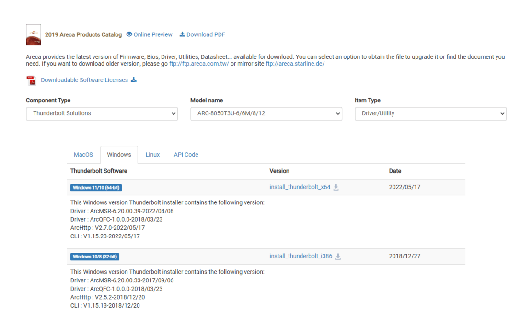
Task: Download install_thunderbolt_x64 via its link
Action: tap(300, 187)
